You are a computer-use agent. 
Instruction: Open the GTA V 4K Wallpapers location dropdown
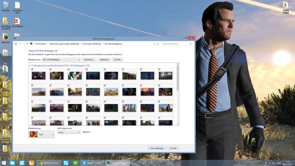[x=61, y=59]
